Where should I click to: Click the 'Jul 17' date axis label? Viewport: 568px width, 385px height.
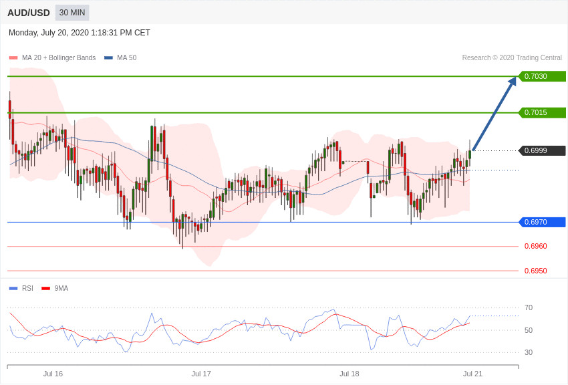click(201, 374)
